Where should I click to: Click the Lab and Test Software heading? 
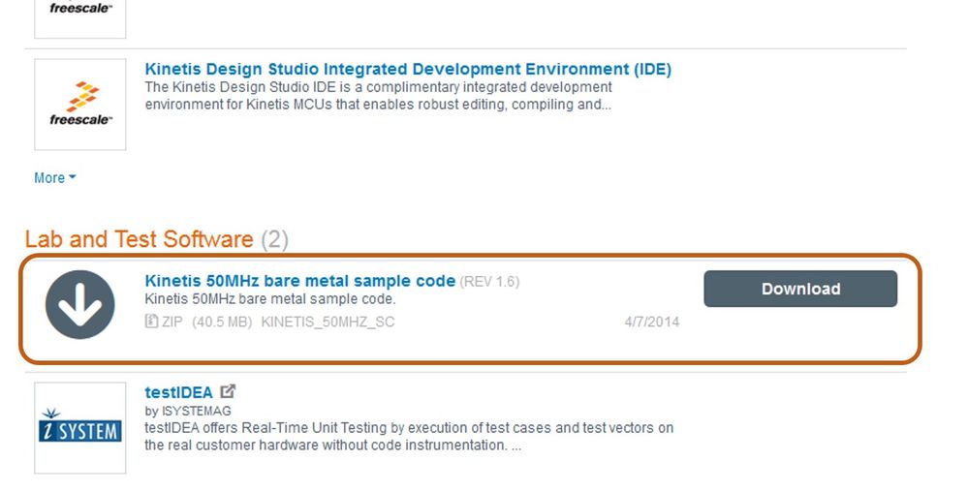(x=139, y=239)
